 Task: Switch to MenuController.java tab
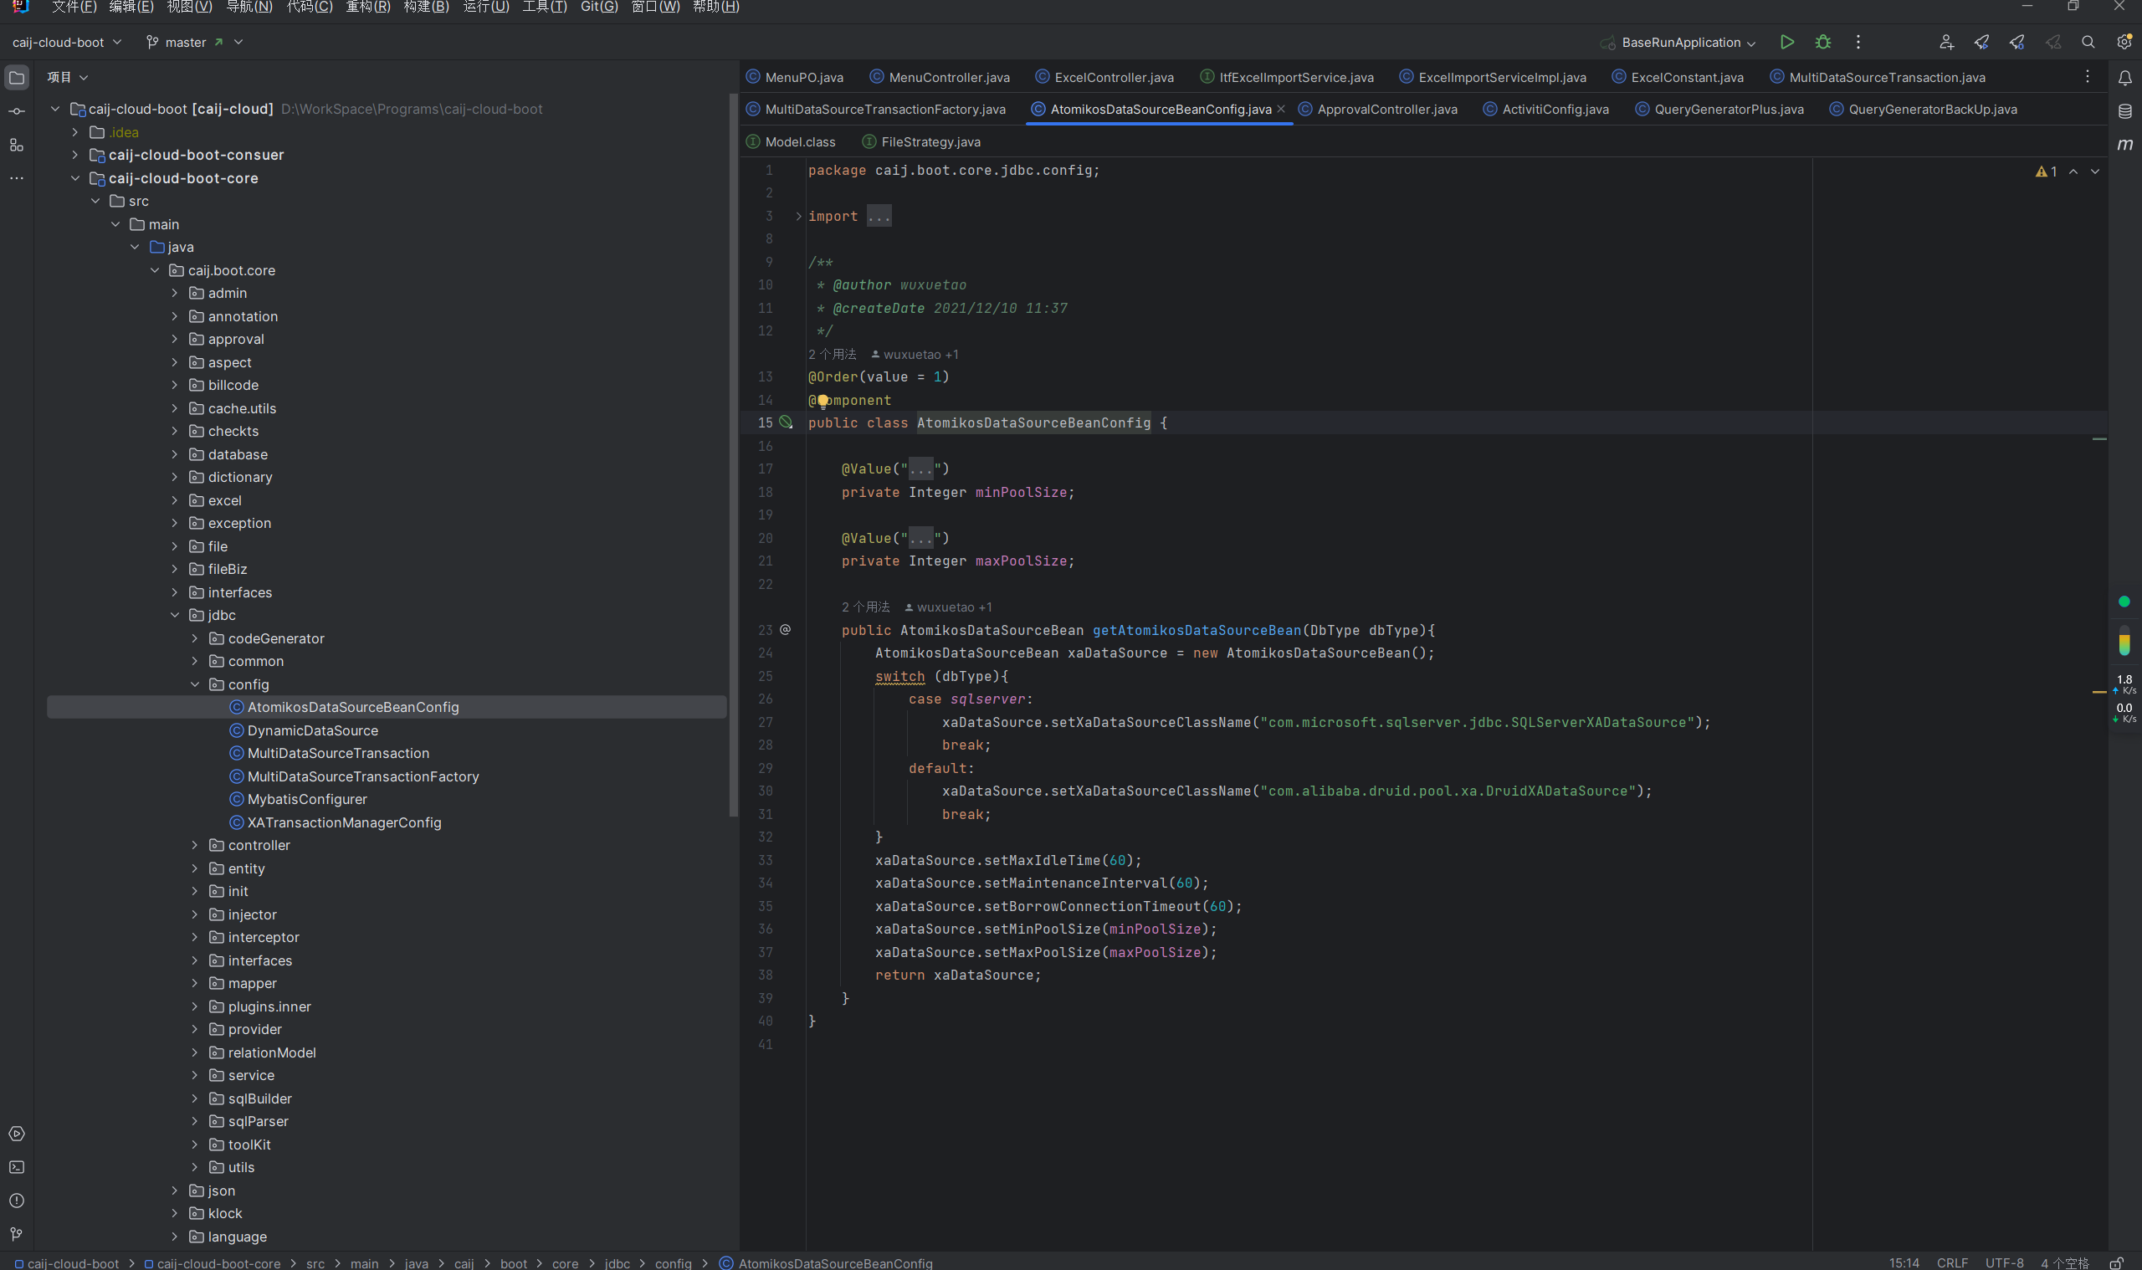[x=940, y=77]
